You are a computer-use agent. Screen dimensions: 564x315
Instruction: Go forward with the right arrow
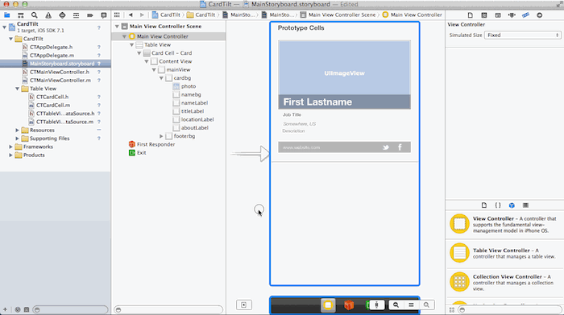point(142,15)
